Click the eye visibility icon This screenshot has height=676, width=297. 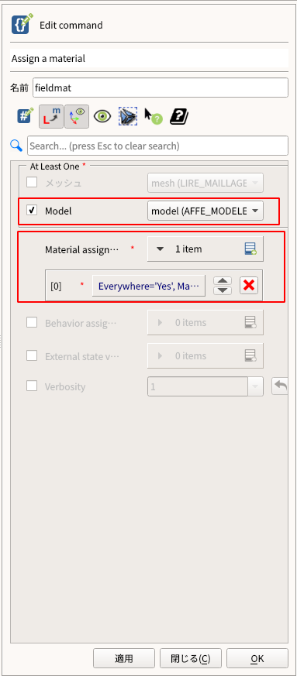pos(102,116)
